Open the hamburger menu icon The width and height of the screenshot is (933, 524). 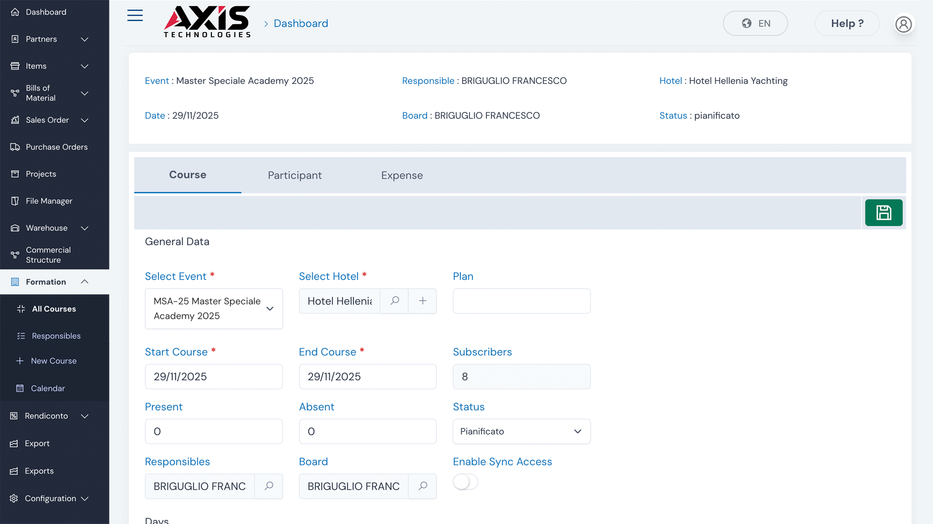point(135,16)
